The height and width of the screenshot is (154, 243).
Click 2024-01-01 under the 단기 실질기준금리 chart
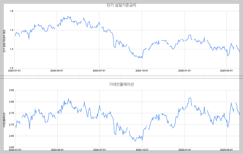[14, 71]
